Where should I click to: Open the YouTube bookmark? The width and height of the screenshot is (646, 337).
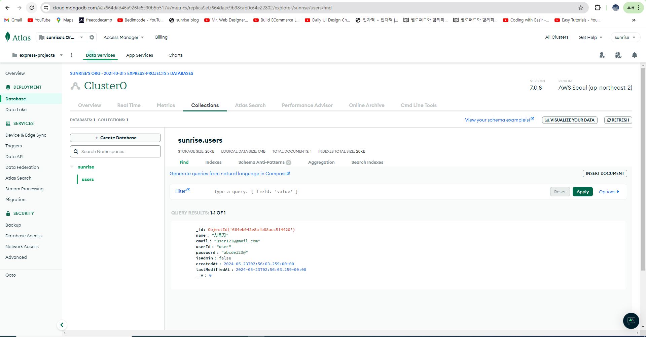pyautogui.click(x=39, y=20)
